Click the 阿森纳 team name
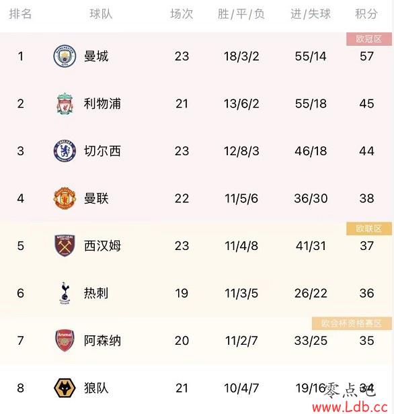 102,340
